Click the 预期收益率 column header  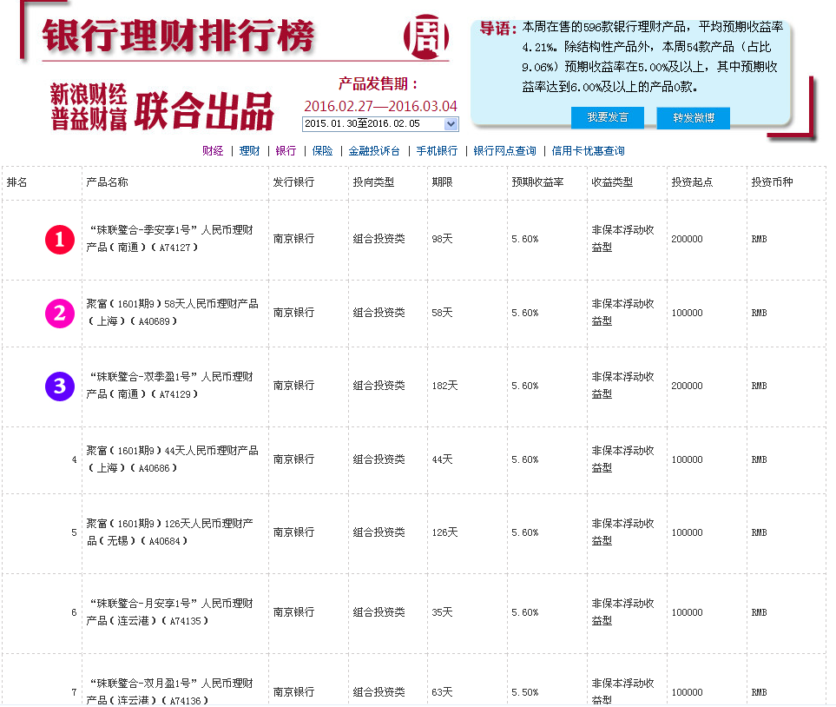537,182
